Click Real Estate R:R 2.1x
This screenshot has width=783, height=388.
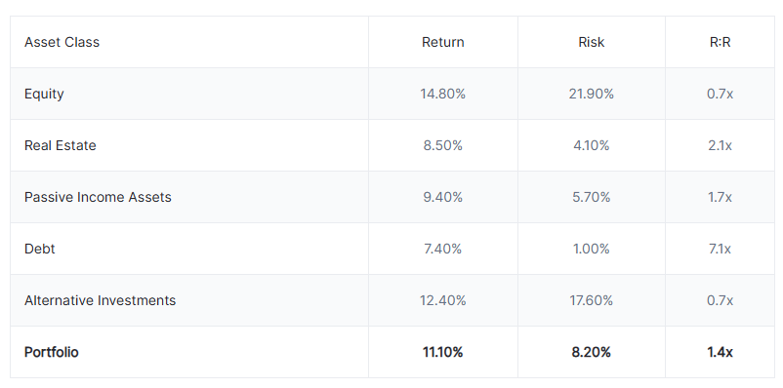pos(721,145)
